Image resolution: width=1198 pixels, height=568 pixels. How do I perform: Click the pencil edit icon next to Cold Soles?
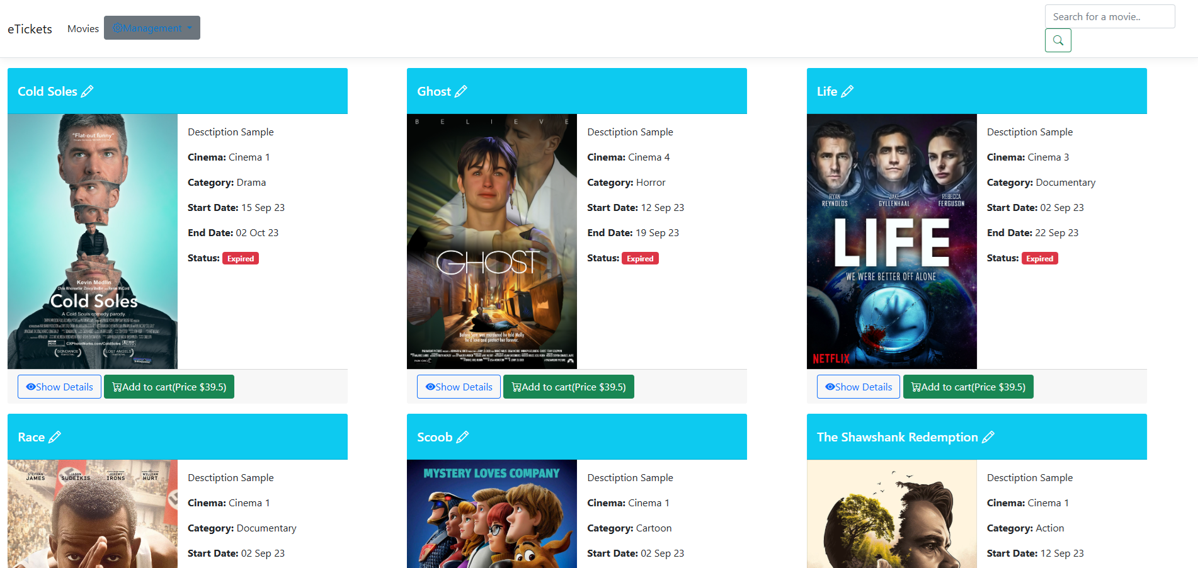[x=87, y=91]
